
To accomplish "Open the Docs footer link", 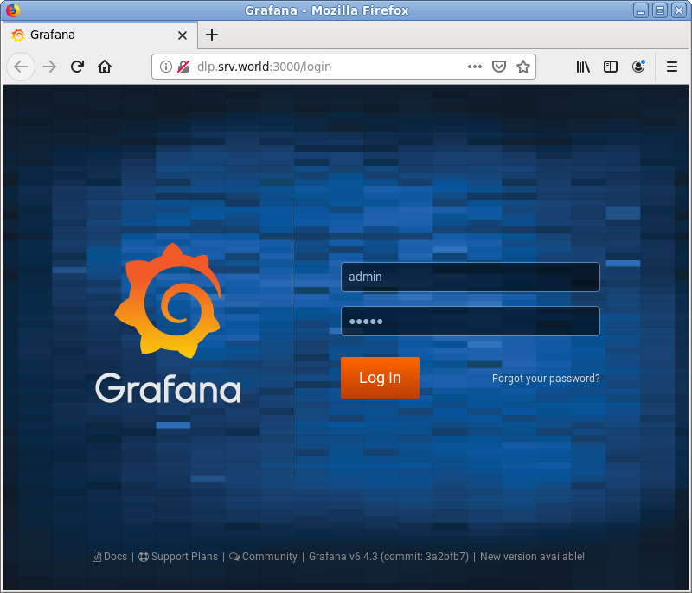I will click(110, 557).
